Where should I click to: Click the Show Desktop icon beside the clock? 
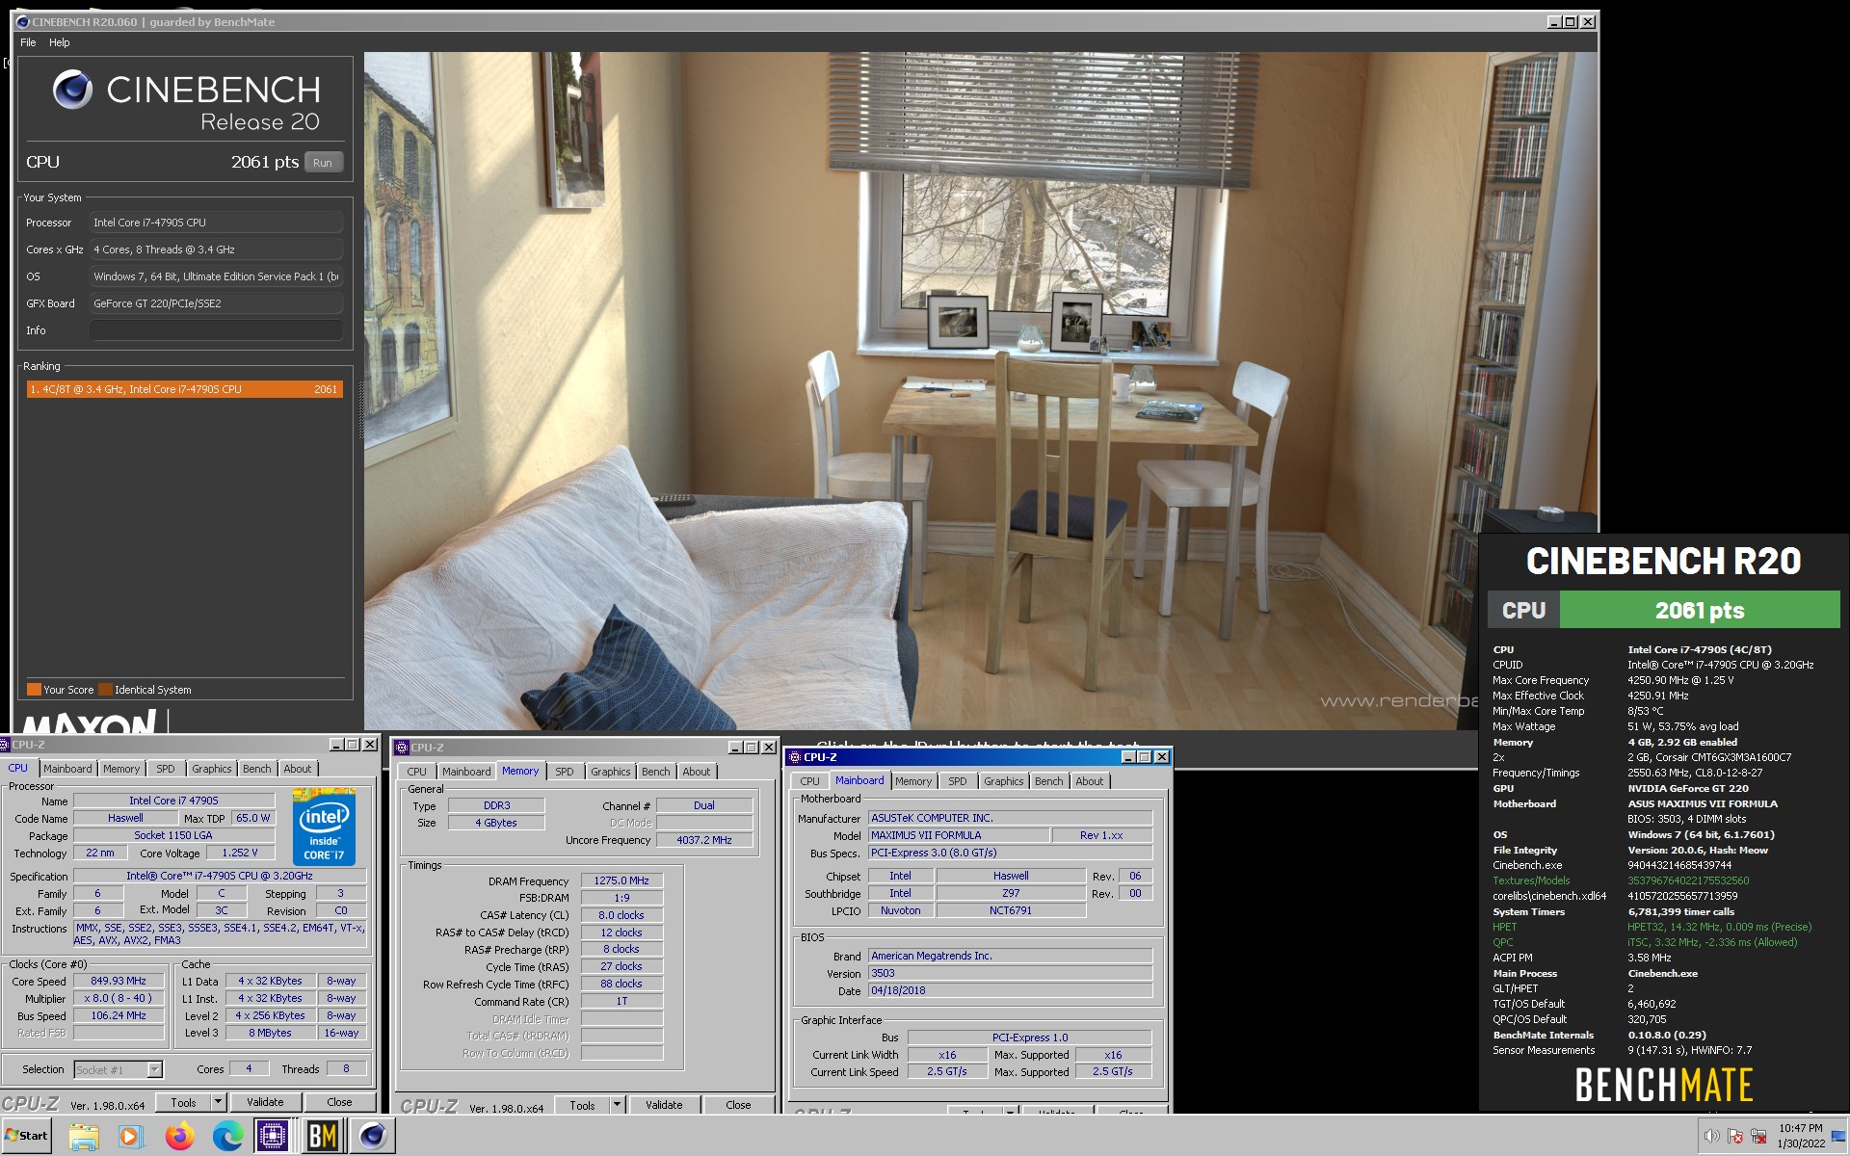(x=1838, y=1137)
